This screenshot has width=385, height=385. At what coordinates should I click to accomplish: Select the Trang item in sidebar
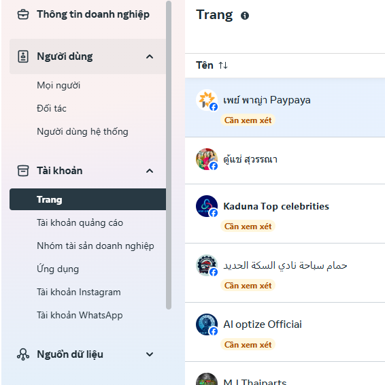(x=88, y=199)
